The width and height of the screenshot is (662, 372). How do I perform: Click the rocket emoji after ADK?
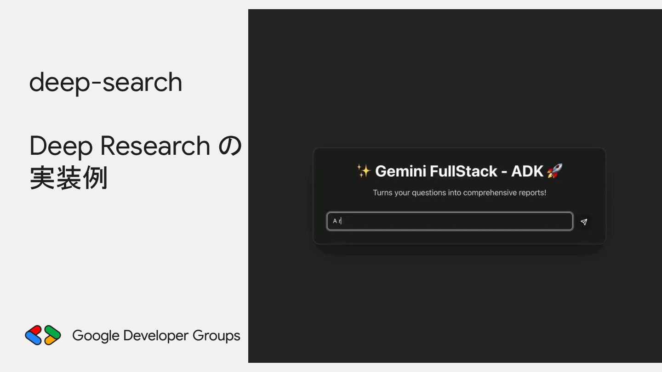point(555,171)
